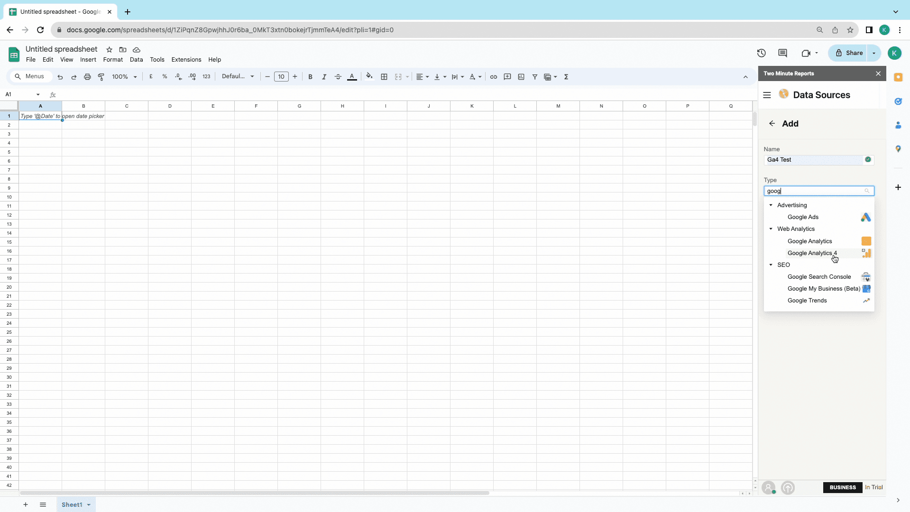This screenshot has width=910, height=512.
Task: Open fill color picker
Action: click(x=369, y=76)
